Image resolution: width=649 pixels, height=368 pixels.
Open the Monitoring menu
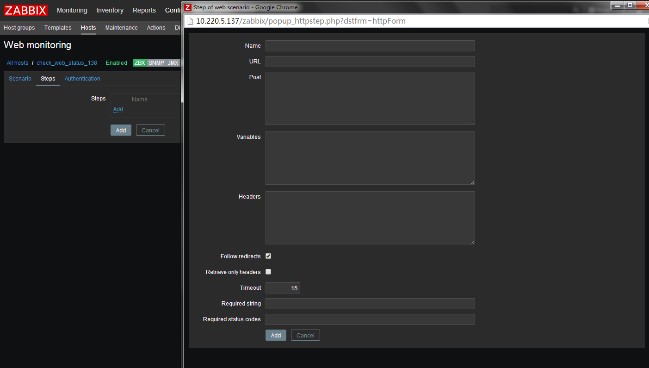(x=72, y=10)
